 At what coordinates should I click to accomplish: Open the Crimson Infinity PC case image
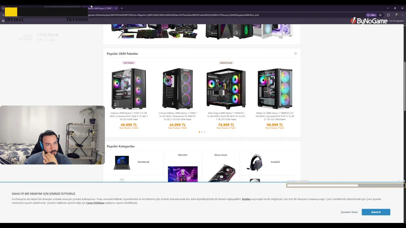(x=177, y=88)
